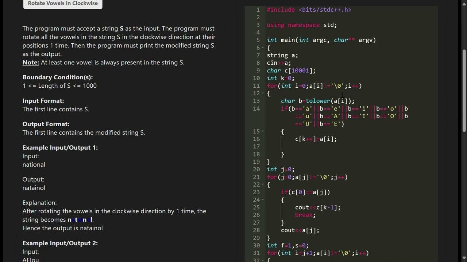Click 'The first line contains S.' text
Image resolution: width=467 pixels, height=262 pixels.
point(56,109)
